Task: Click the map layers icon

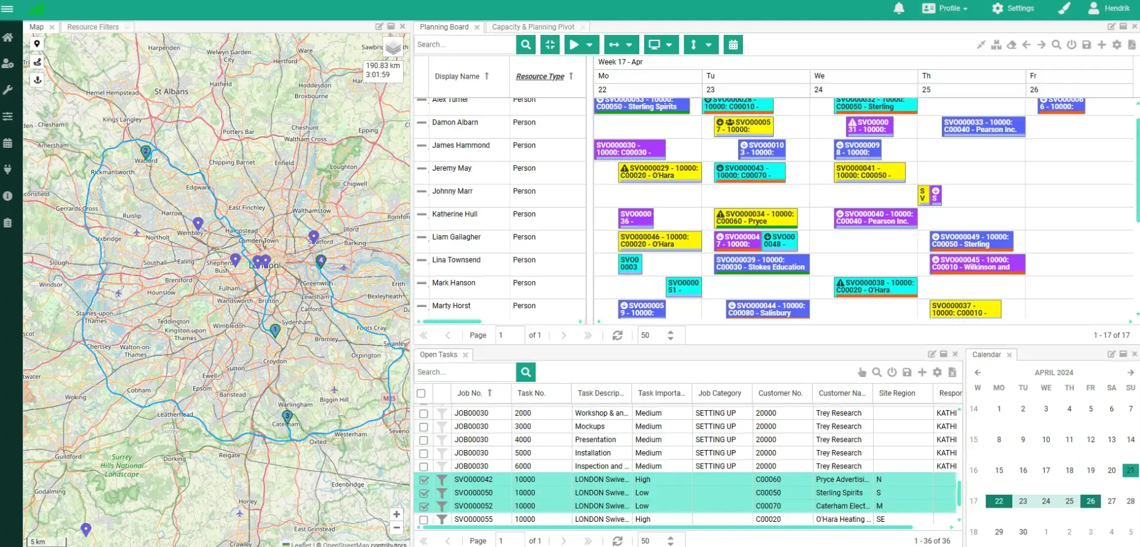Action: [393, 47]
